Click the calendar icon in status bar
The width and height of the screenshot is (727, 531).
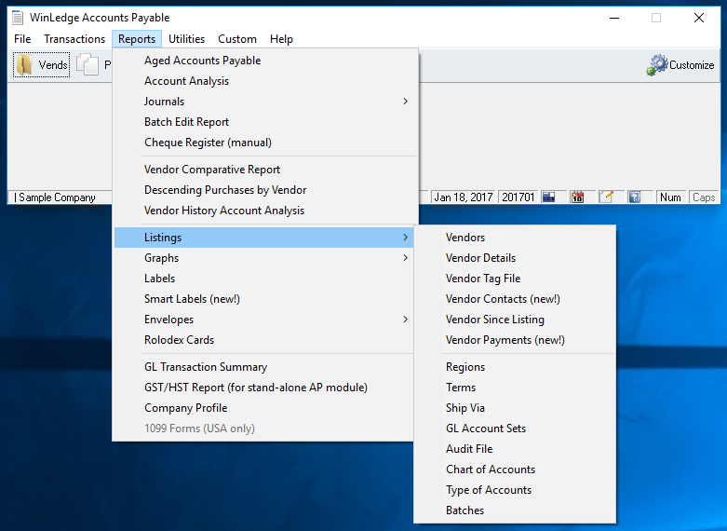577,197
